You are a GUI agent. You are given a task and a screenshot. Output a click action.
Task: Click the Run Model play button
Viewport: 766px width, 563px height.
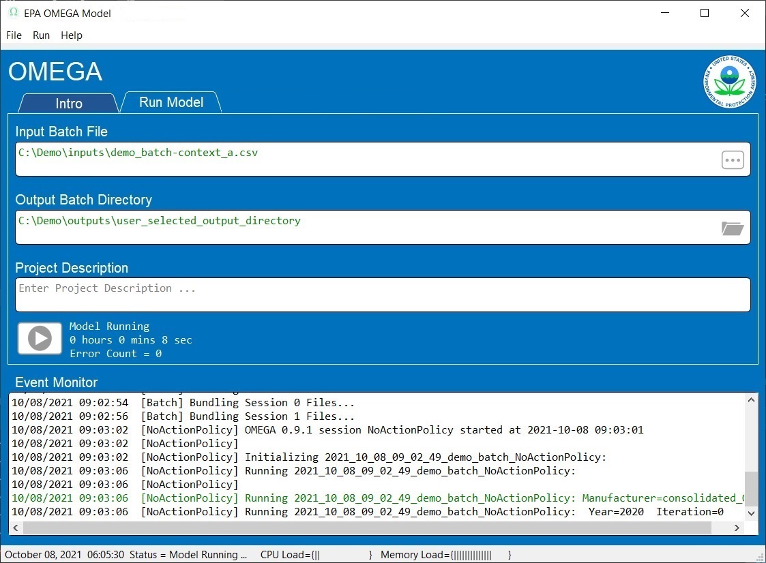(x=40, y=338)
